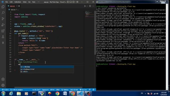The width and height of the screenshot is (170, 96).
Task: Open Windows Start button
Action: point(3,94)
